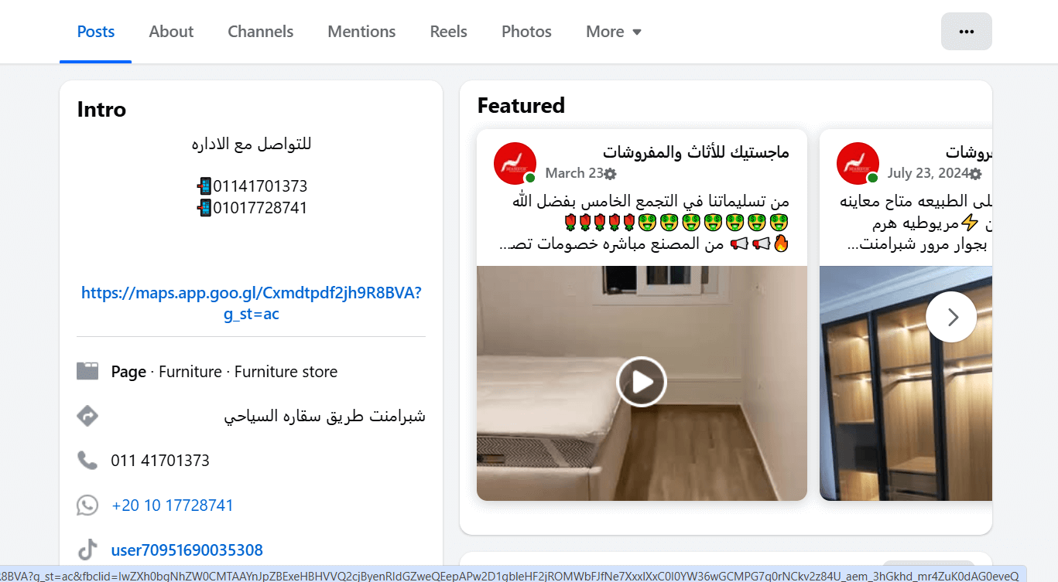The image size is (1058, 582).
Task: Open the profile picture on the March 23 featured post
Action: click(515, 163)
